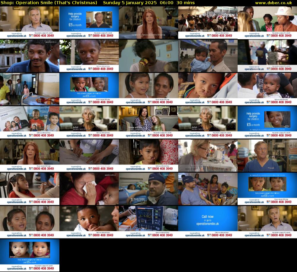Select the final before/after baby thumbnail
The image size is (297, 272).
click(29, 255)
